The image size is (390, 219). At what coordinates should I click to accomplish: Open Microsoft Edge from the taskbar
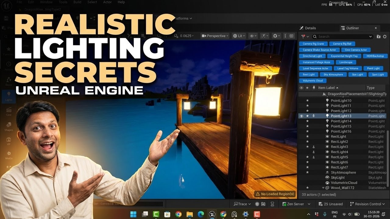click(x=201, y=214)
